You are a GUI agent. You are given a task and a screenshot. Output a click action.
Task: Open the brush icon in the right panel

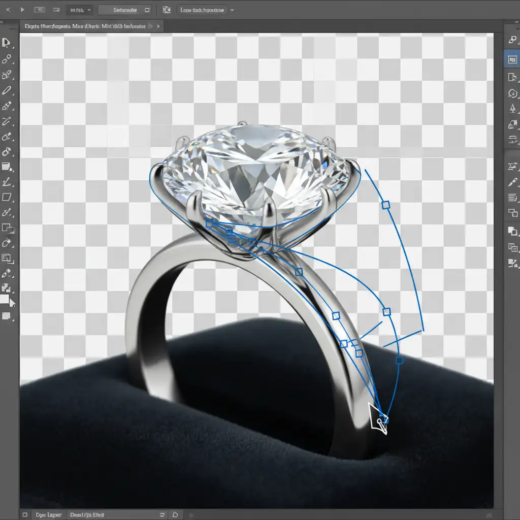(x=512, y=182)
